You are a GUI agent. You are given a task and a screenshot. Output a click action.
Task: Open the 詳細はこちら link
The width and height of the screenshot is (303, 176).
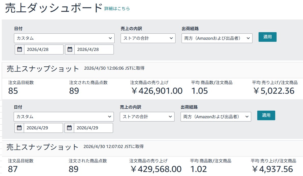tap(117, 8)
